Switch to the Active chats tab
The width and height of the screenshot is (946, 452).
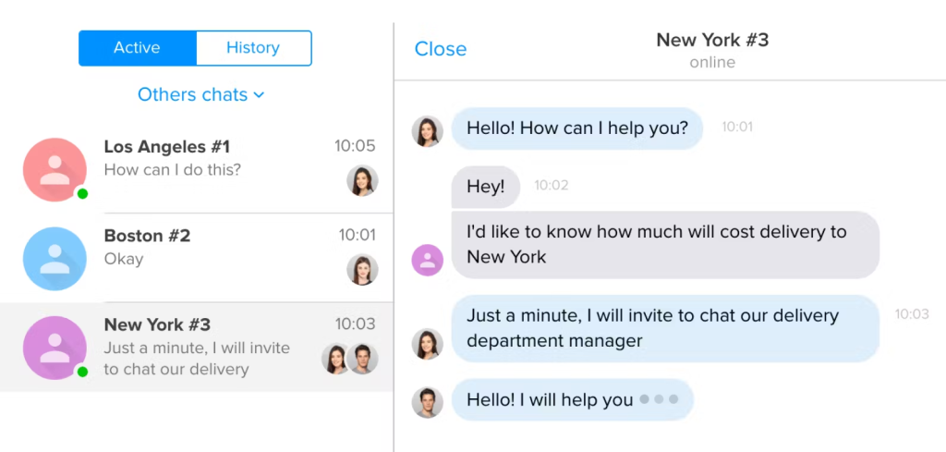138,48
